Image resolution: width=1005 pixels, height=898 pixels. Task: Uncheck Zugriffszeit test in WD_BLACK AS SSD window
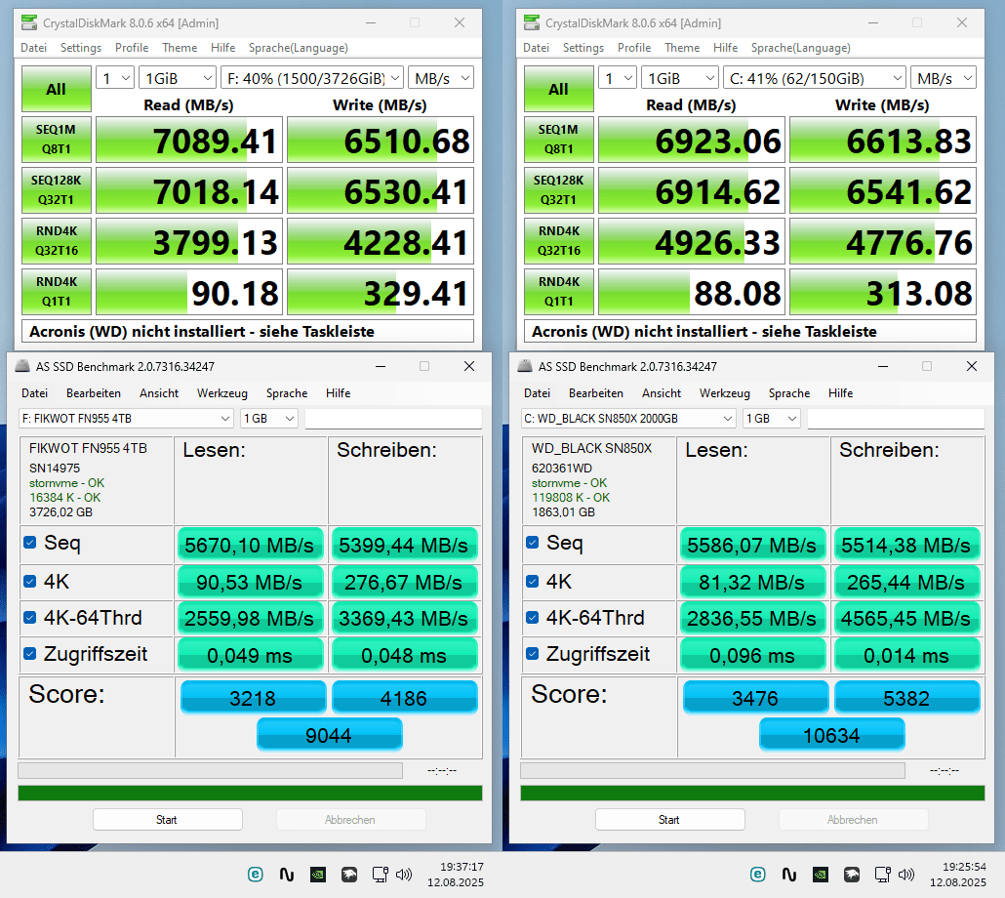click(x=532, y=654)
